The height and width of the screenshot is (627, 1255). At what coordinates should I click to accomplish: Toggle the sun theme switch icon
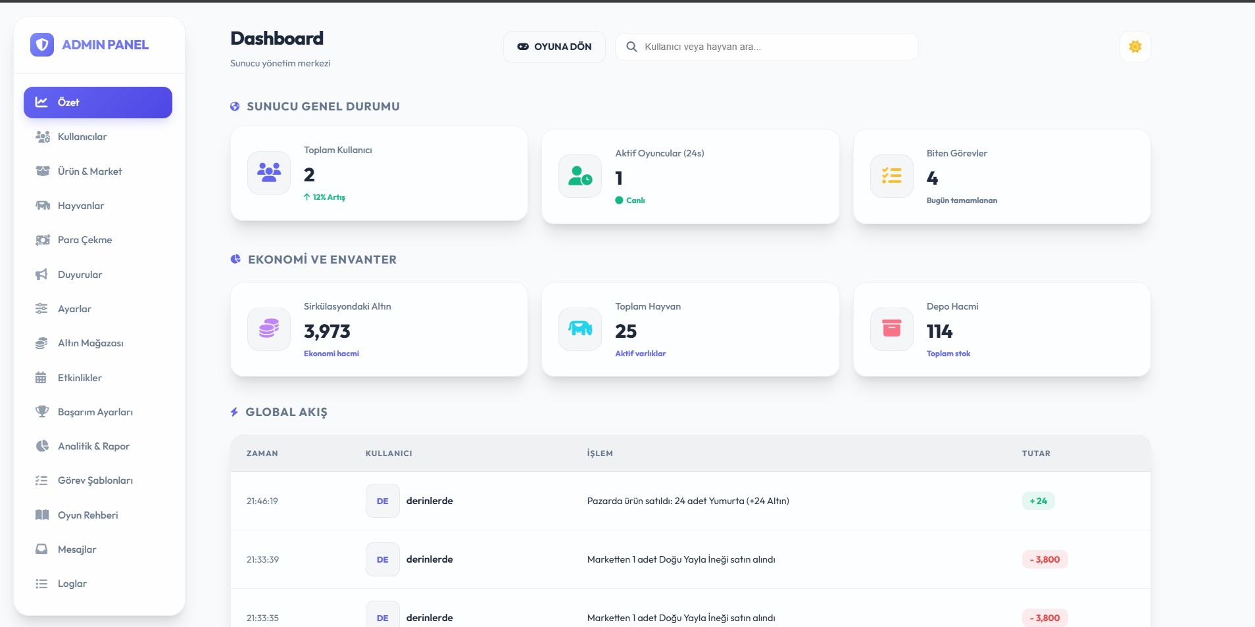pyautogui.click(x=1135, y=47)
